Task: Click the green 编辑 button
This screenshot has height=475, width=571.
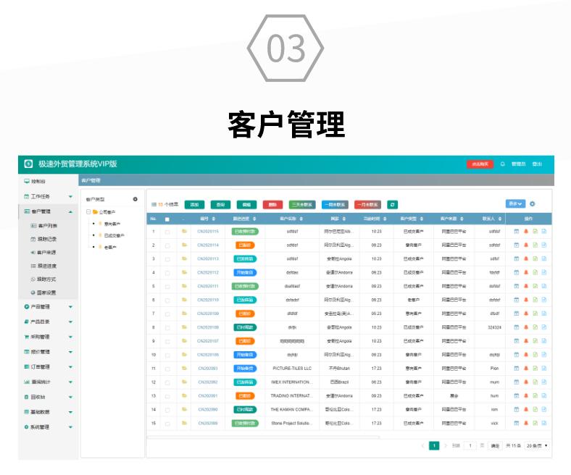Action: 246,205
